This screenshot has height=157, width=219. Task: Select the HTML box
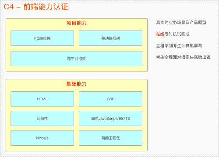click(42, 99)
